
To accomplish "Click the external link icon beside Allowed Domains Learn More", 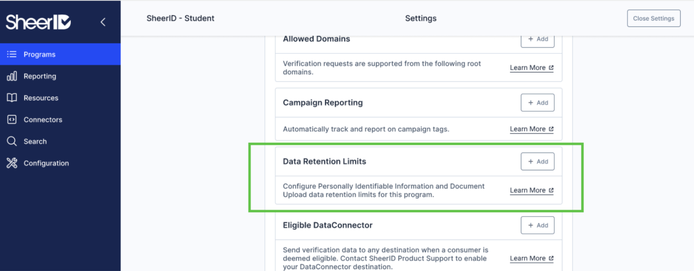I will pyautogui.click(x=551, y=68).
